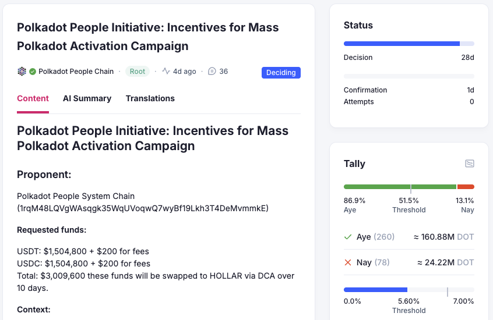Click the Polkadot People Chain proposer link
The image size is (493, 320).
(76, 72)
